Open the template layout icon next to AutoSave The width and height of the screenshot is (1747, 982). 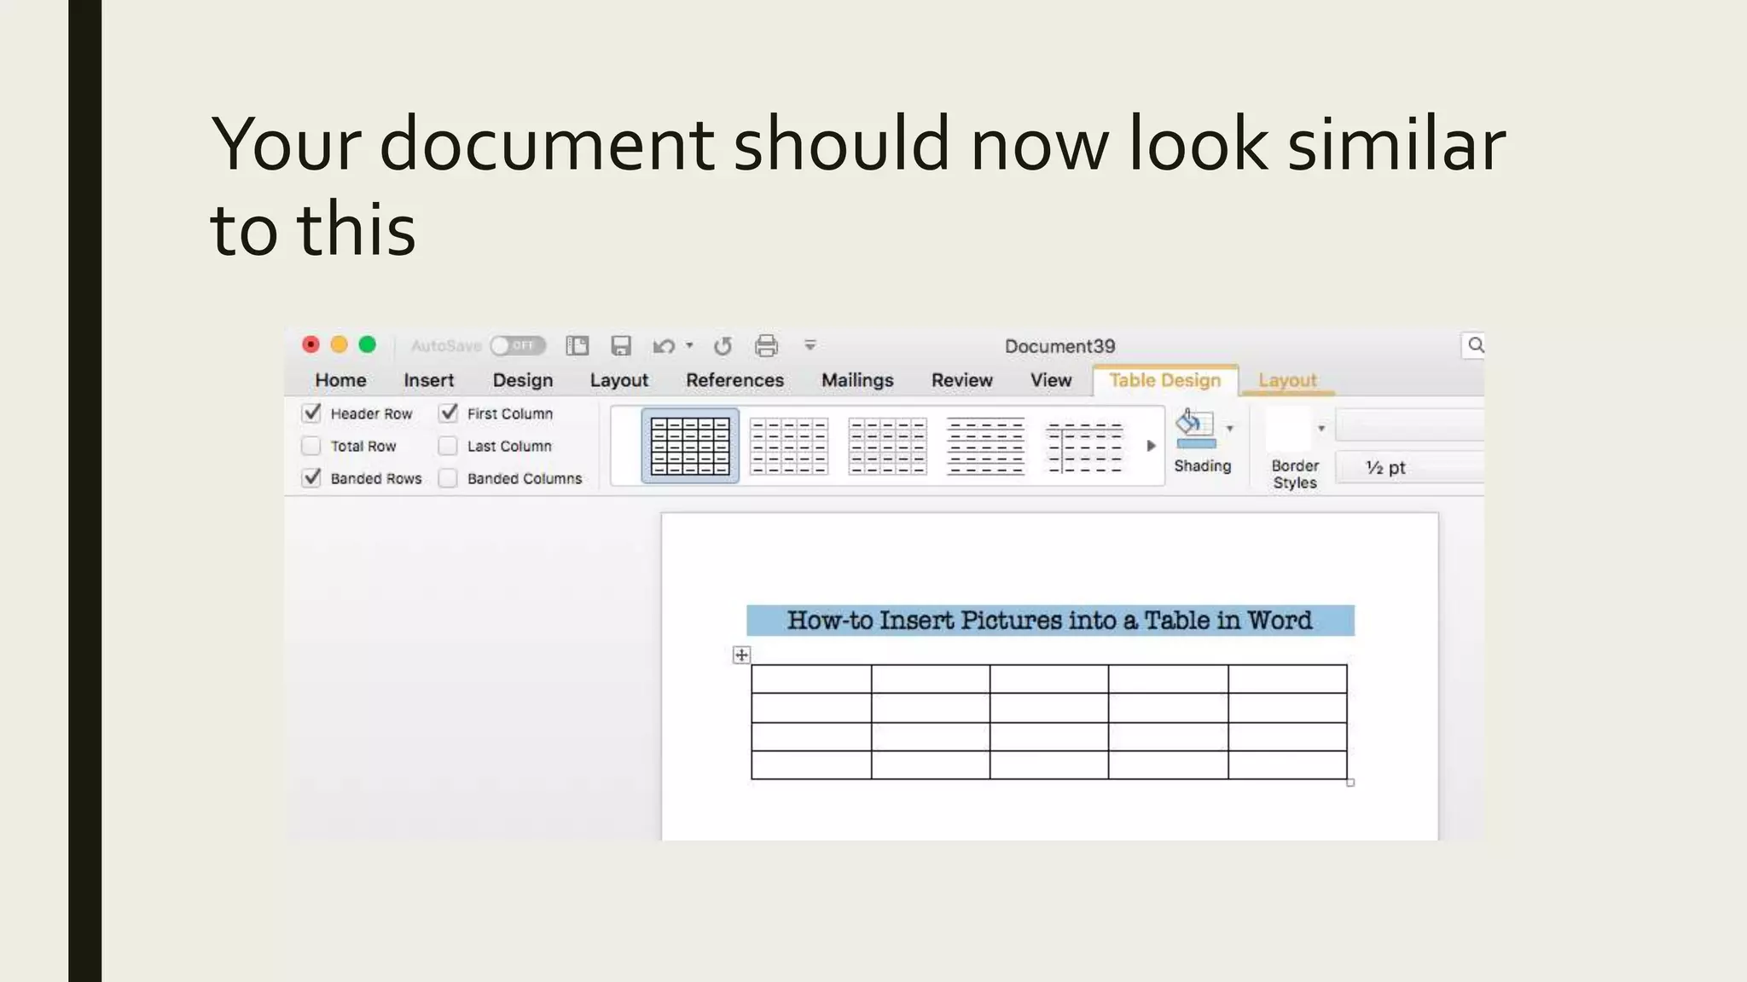[577, 345]
